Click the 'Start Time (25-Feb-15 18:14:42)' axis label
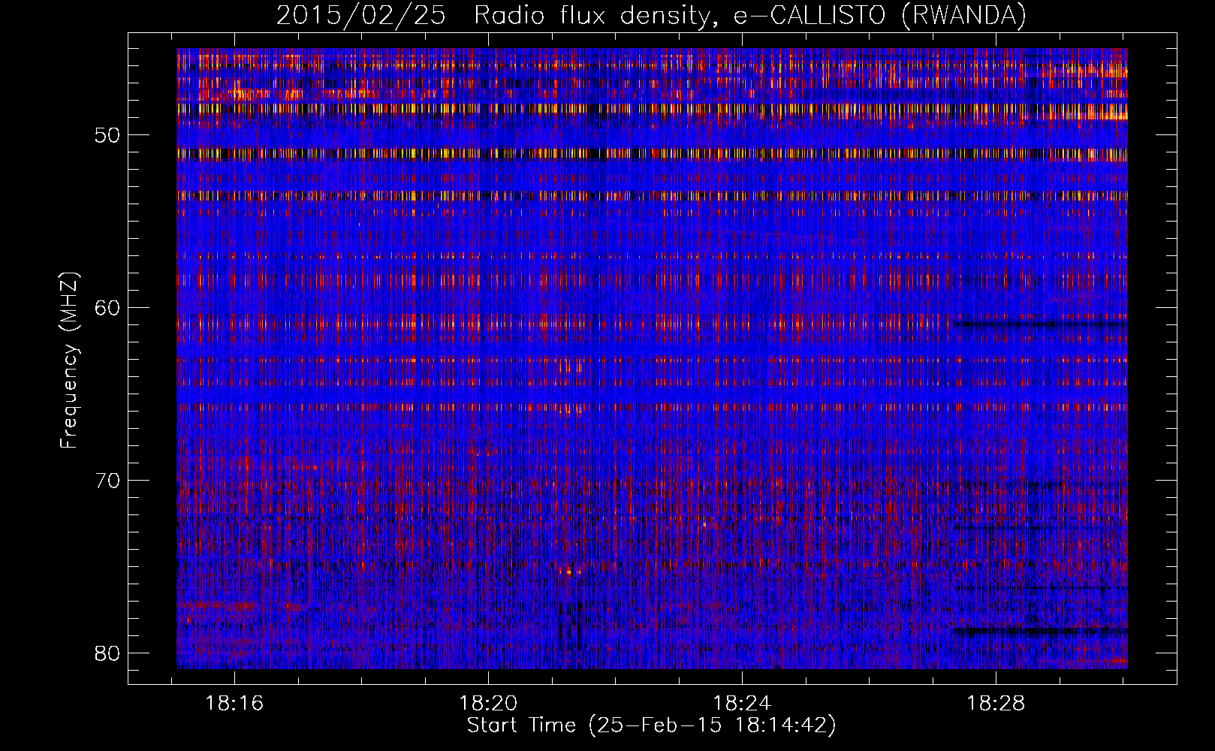This screenshot has height=751, width=1215. 651,725
